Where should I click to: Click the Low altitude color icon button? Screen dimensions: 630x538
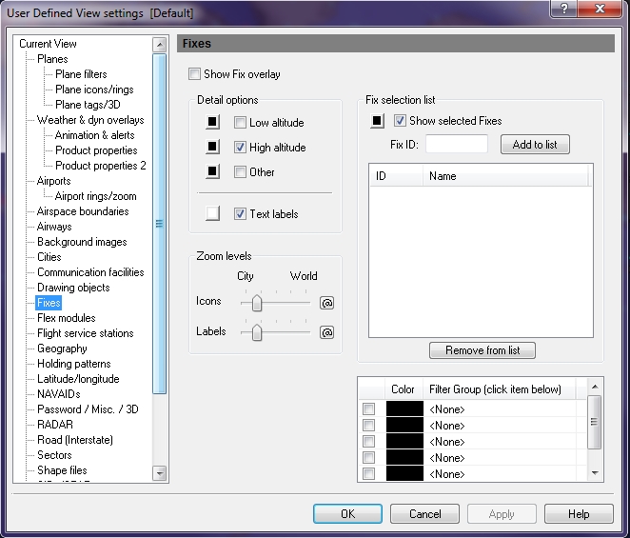213,123
